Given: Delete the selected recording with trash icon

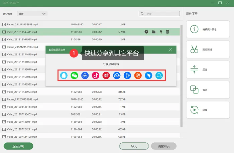Looking at the screenshot, I should [167, 32].
